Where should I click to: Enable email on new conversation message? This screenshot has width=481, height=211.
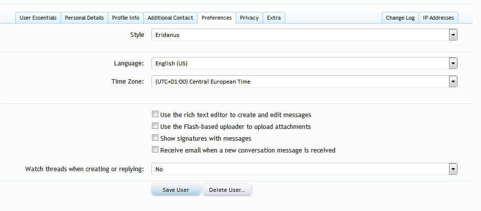(155, 150)
